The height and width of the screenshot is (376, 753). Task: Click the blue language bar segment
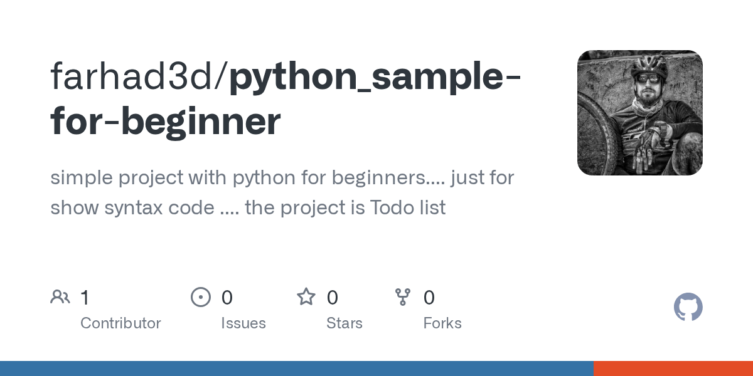(296, 368)
